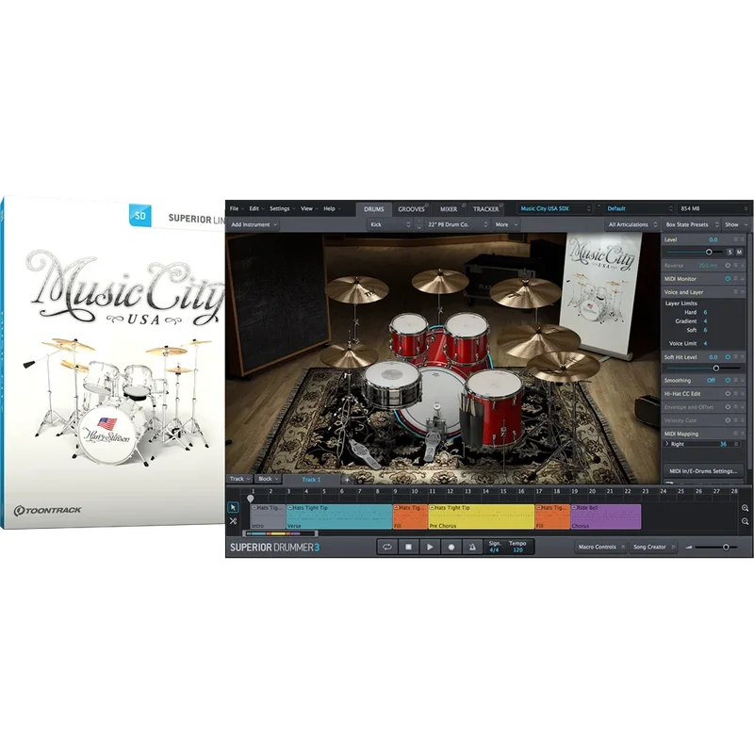Image resolution: width=754 pixels, height=754 pixels.
Task: Open the Settings menu
Action: pos(283,208)
